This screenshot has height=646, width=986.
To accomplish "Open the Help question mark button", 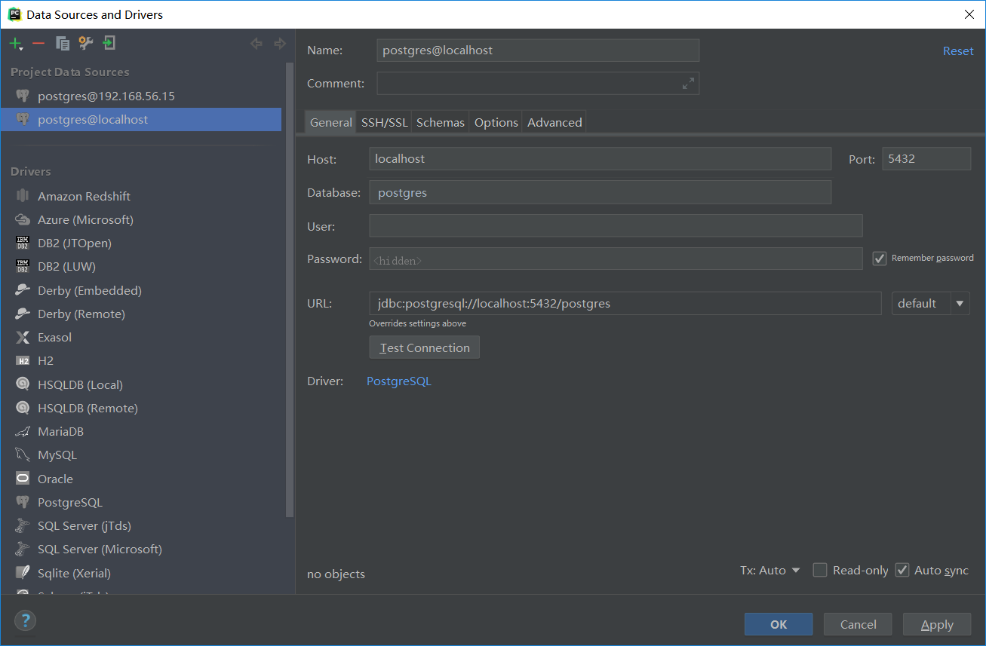I will [x=26, y=620].
